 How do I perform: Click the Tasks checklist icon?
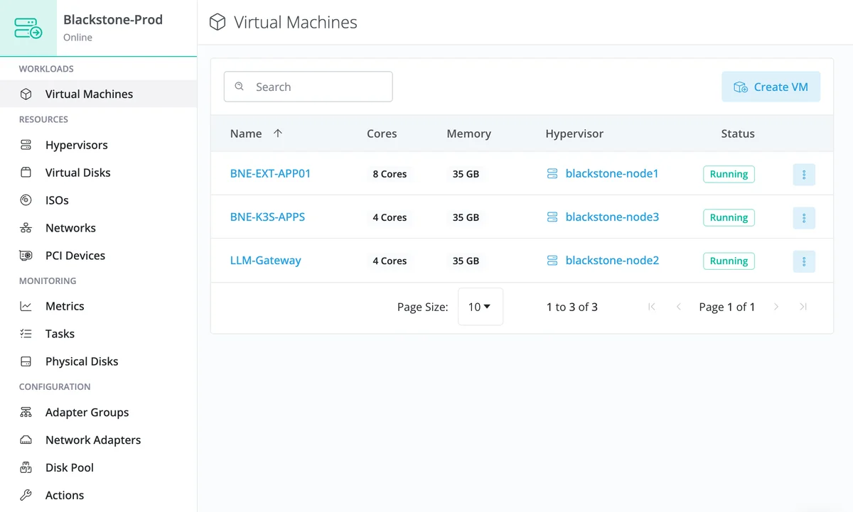pyautogui.click(x=26, y=334)
